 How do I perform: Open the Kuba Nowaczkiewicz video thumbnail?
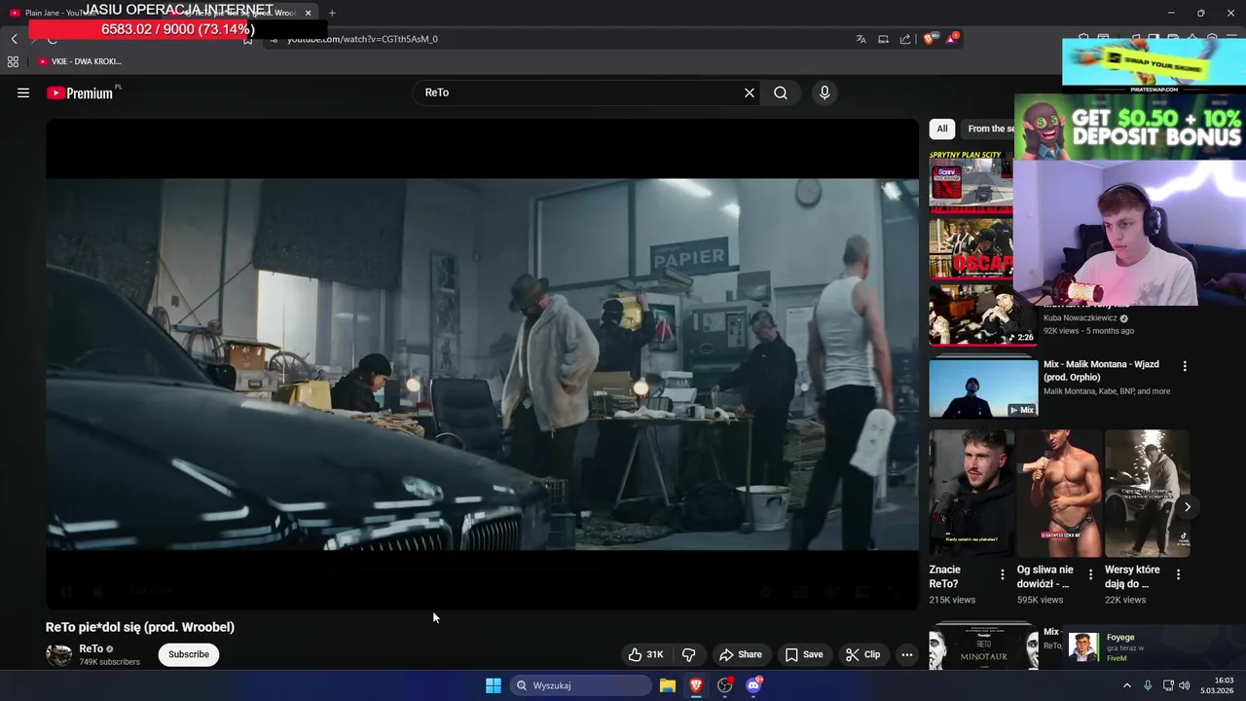(983, 314)
